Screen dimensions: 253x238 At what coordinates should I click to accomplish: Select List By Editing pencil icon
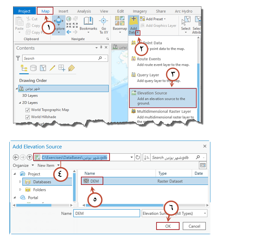click(52, 68)
